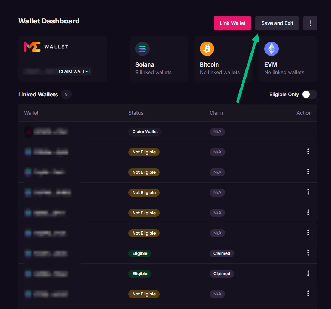This screenshot has height=309, width=331.
Task: Select the Bitcoin chain icon
Action: pyautogui.click(x=207, y=49)
